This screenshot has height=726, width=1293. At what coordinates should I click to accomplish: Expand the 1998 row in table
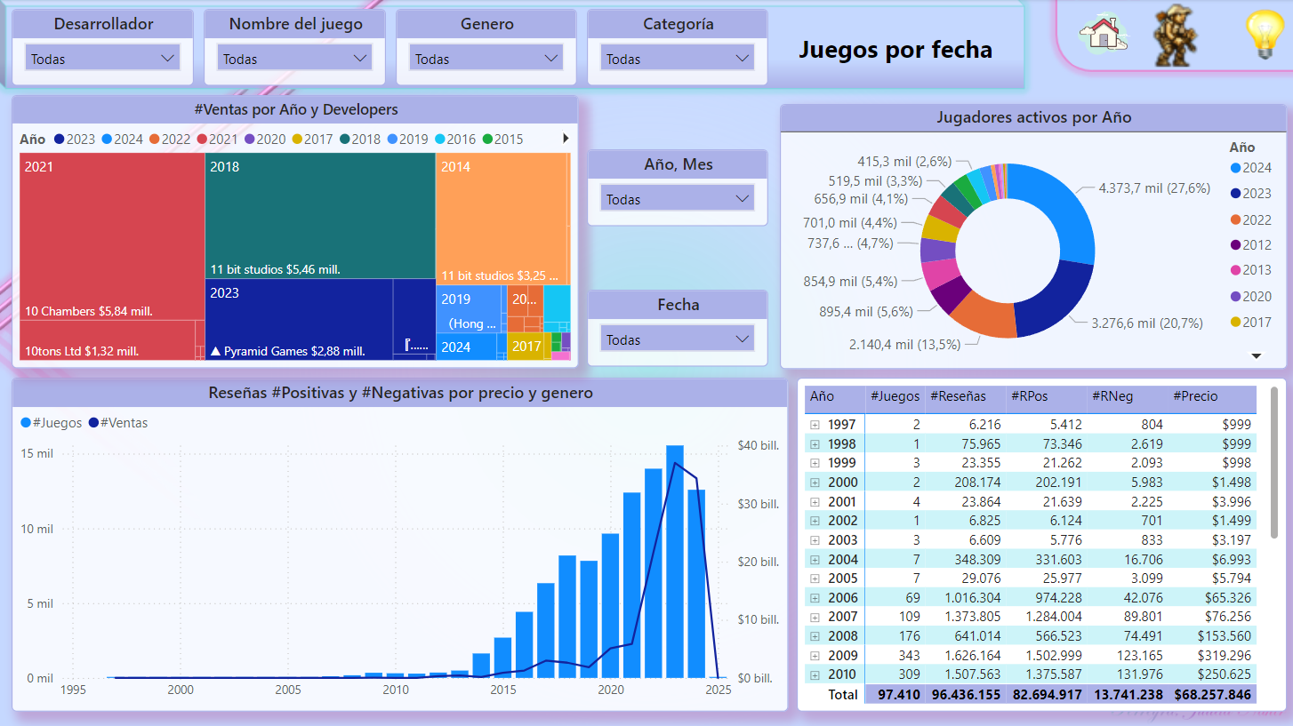(x=815, y=444)
